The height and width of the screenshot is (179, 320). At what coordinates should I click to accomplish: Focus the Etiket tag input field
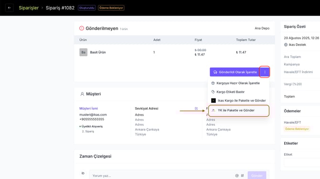302,162
